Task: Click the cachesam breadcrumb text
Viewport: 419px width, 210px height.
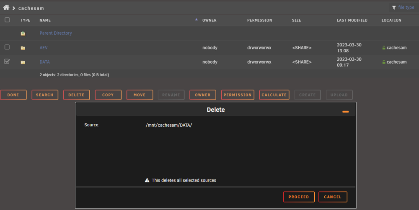Action: (31, 8)
